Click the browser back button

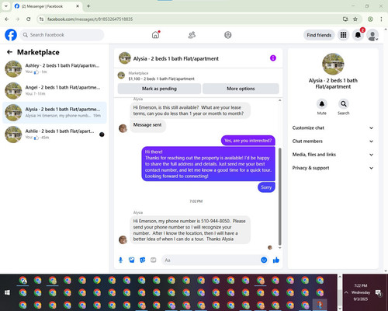(x=7, y=19)
